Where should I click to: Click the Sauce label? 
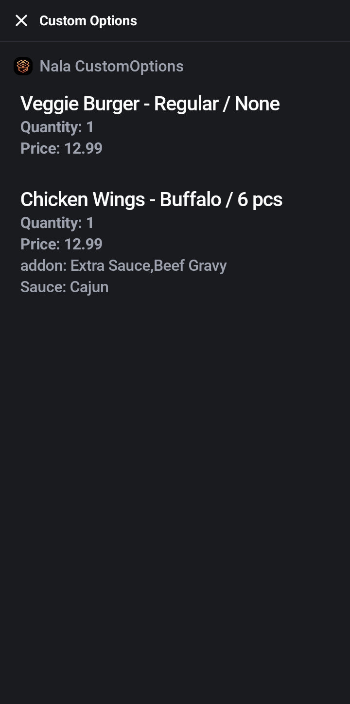click(43, 287)
